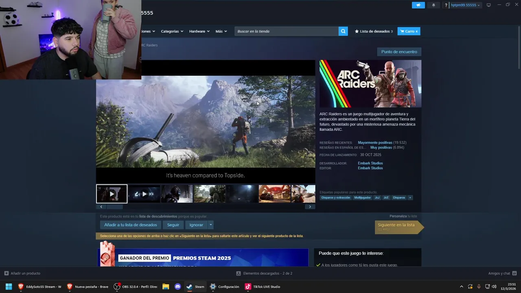This screenshot has height=293, width=521.
Task: Click in the Buscar en la tienda field
Action: [287, 31]
